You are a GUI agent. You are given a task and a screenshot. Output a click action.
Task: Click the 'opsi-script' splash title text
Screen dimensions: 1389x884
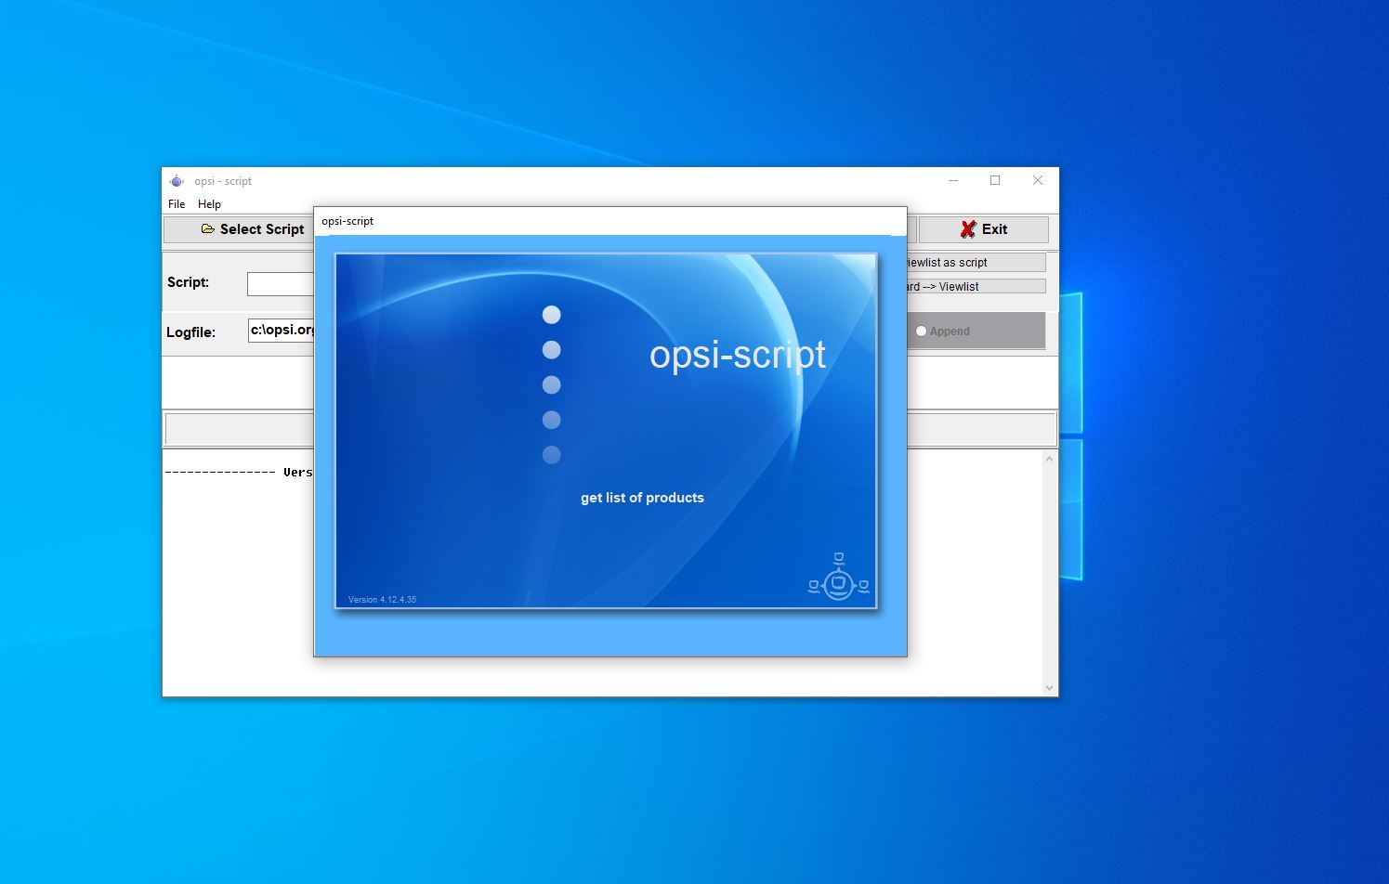click(738, 355)
